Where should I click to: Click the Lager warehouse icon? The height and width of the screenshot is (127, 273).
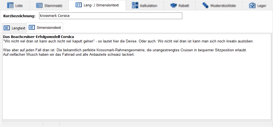tap(252, 6)
